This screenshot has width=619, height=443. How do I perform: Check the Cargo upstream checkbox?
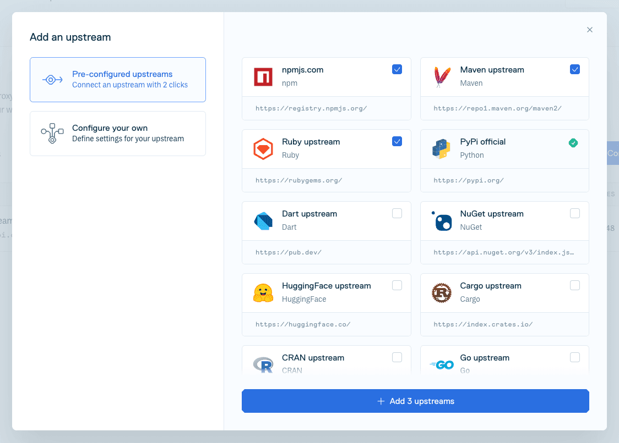(575, 285)
